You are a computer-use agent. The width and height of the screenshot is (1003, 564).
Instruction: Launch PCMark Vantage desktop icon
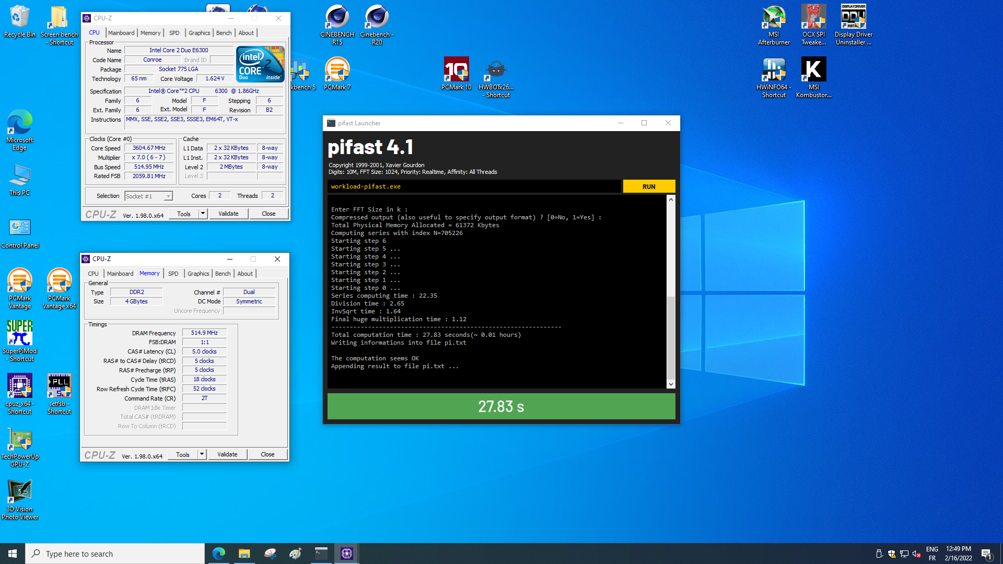tap(19, 288)
